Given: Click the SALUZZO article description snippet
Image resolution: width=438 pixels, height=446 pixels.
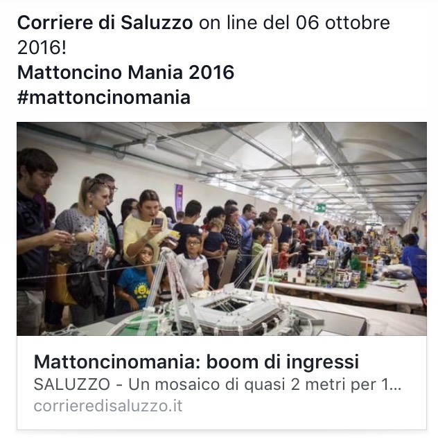Looking at the screenshot, I should pos(218,384).
